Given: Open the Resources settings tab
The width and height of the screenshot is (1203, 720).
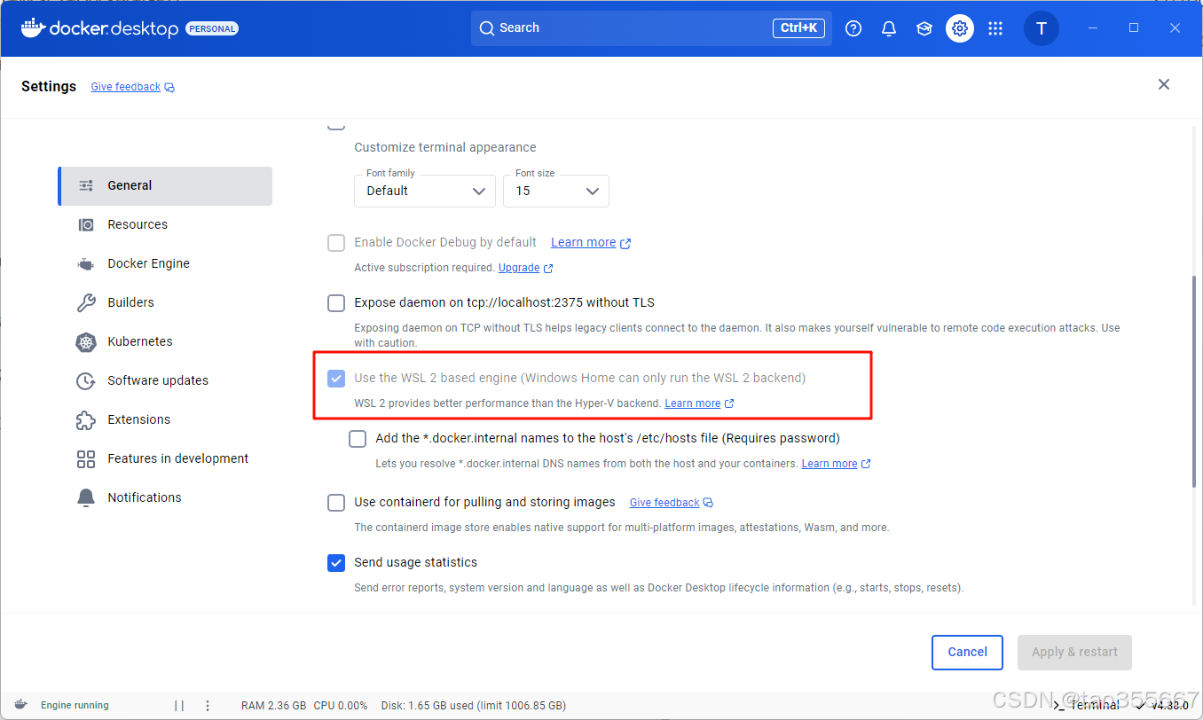Looking at the screenshot, I should (x=166, y=225).
